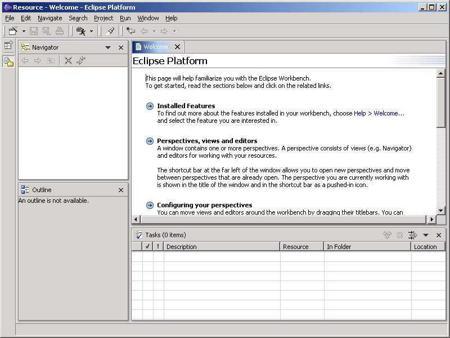Click the 'Installed Features' heading
The image size is (450, 338).
(x=186, y=106)
